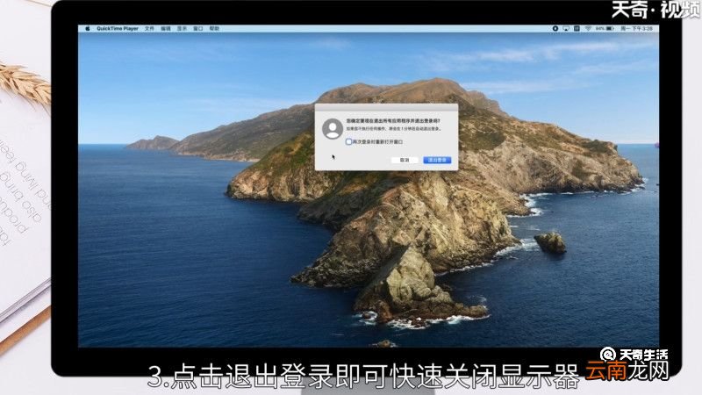
Task: Open the Apple menu
Action: pyautogui.click(x=88, y=28)
